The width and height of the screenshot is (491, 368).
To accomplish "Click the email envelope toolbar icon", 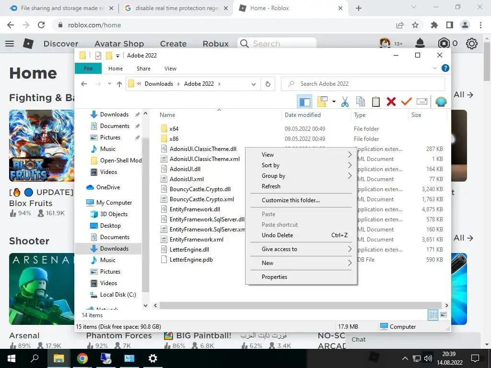I will coord(422,102).
